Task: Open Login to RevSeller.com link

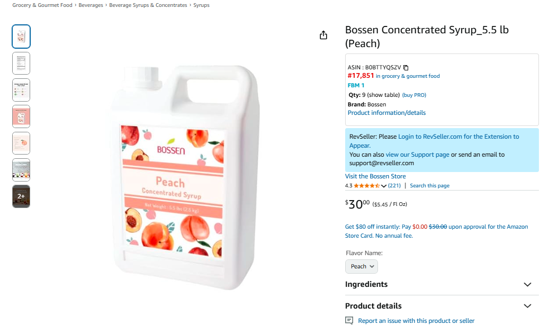Action: pyautogui.click(x=431, y=137)
